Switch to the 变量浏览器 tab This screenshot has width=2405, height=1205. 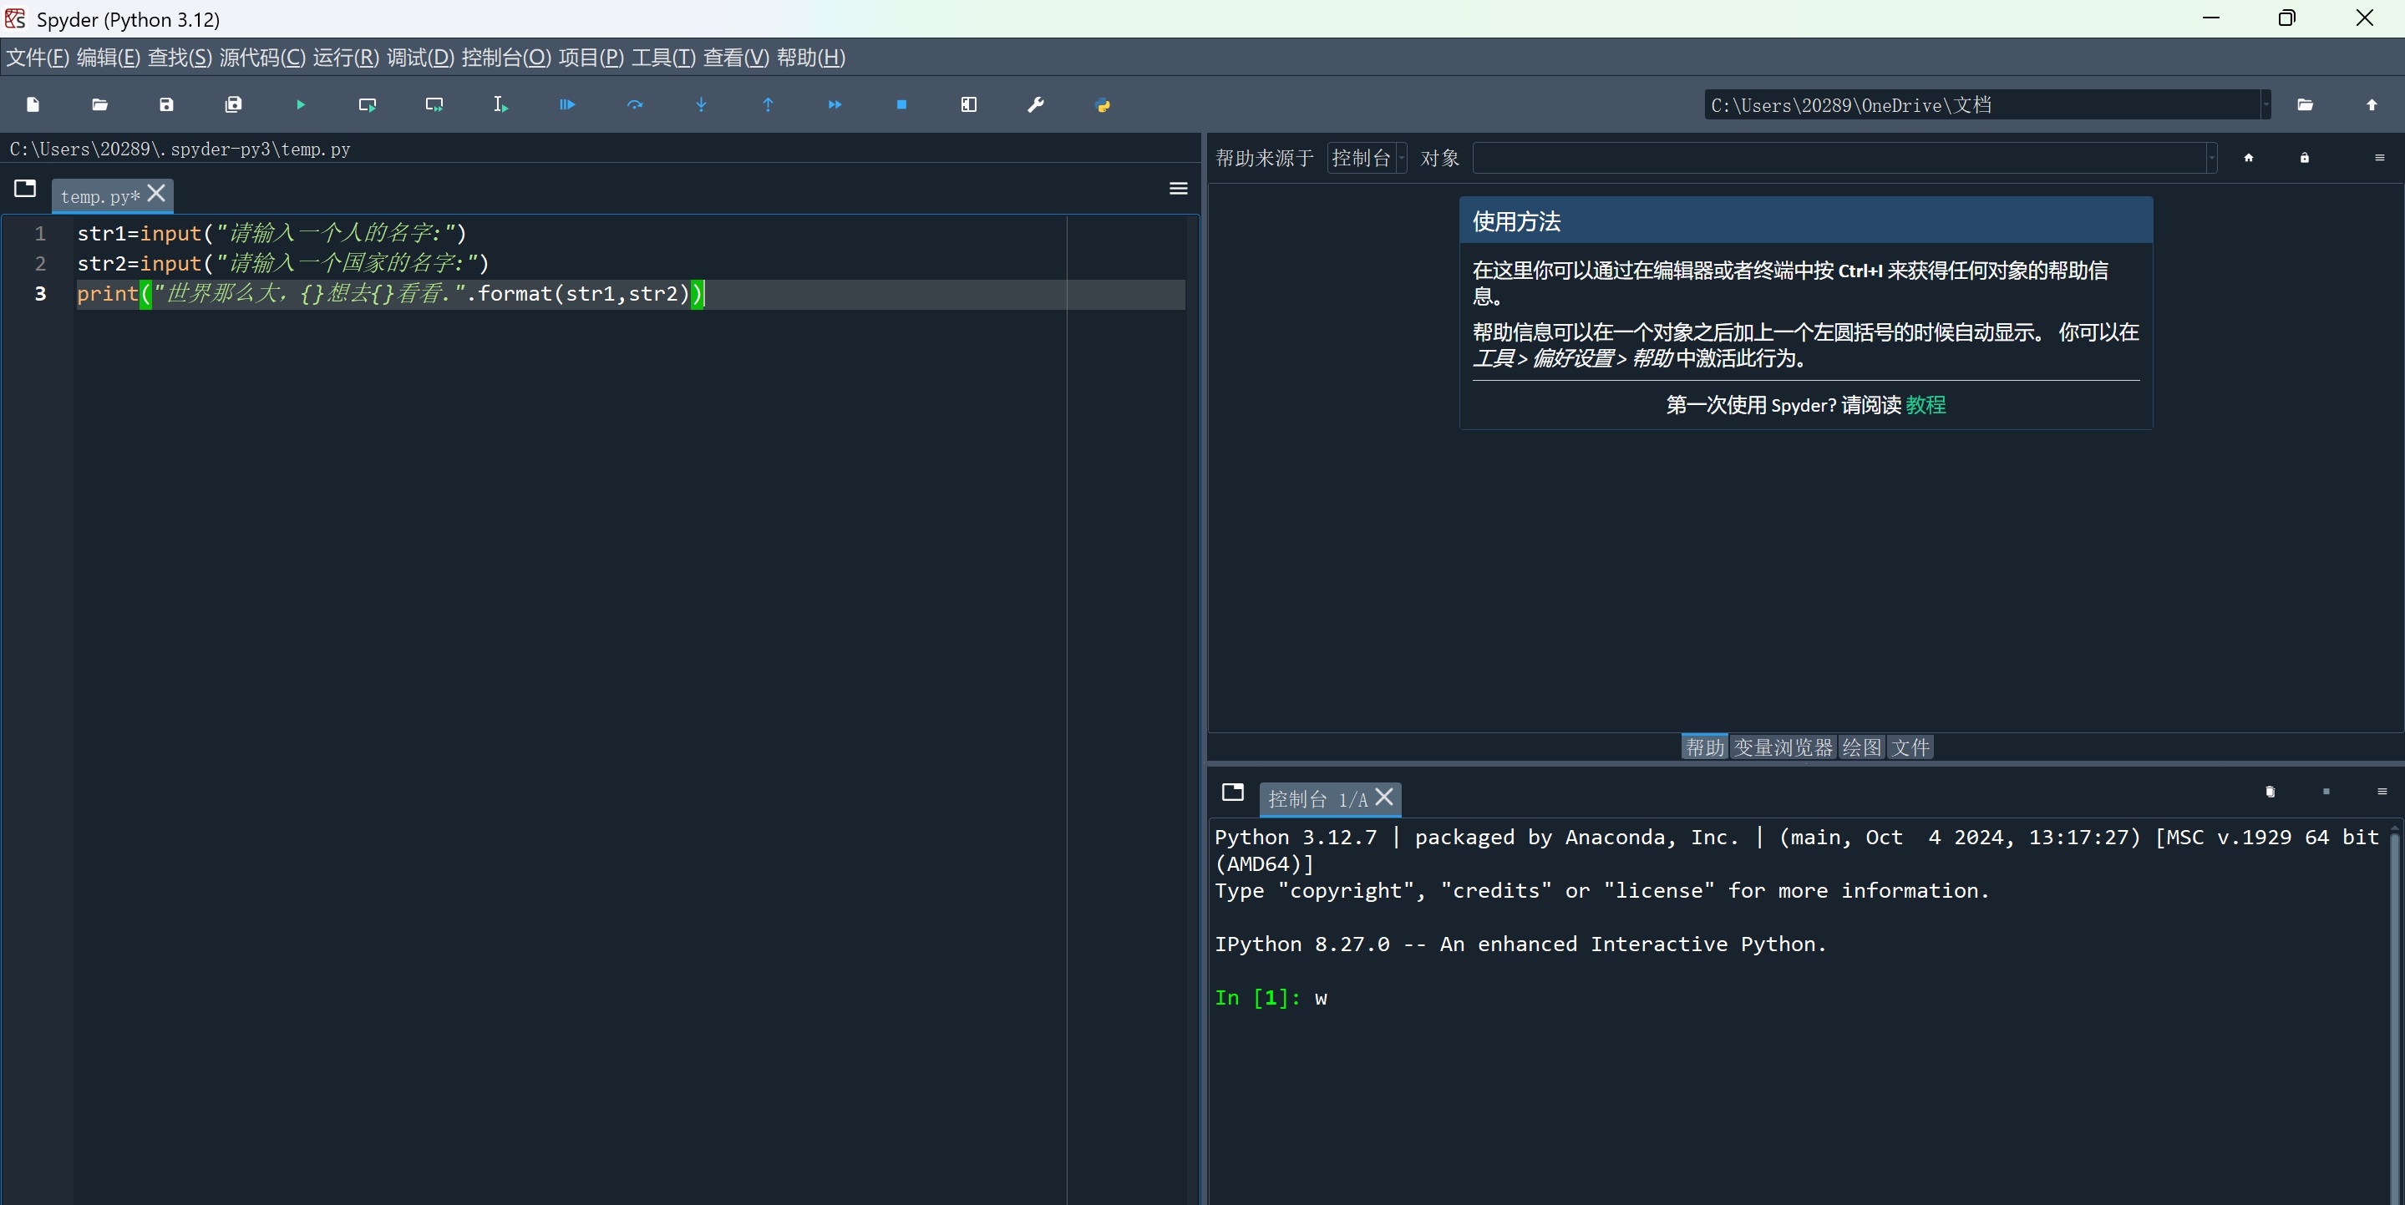(1783, 747)
